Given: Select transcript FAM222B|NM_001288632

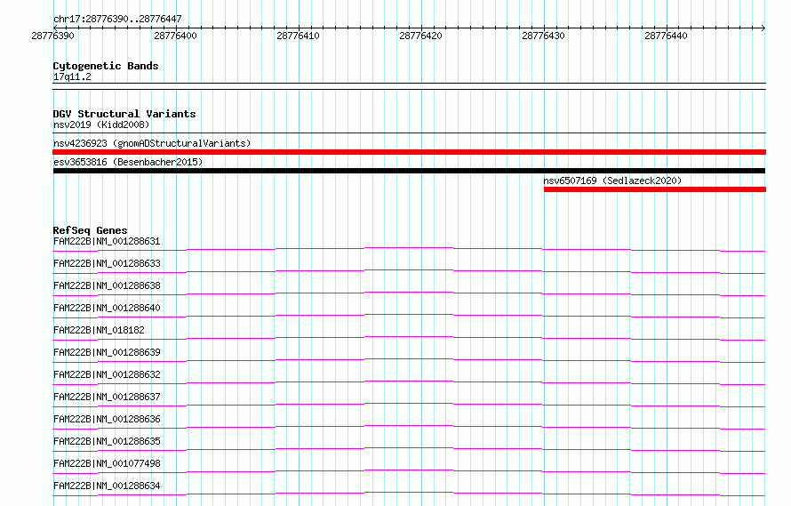Looking at the screenshot, I should pyautogui.click(x=107, y=374).
